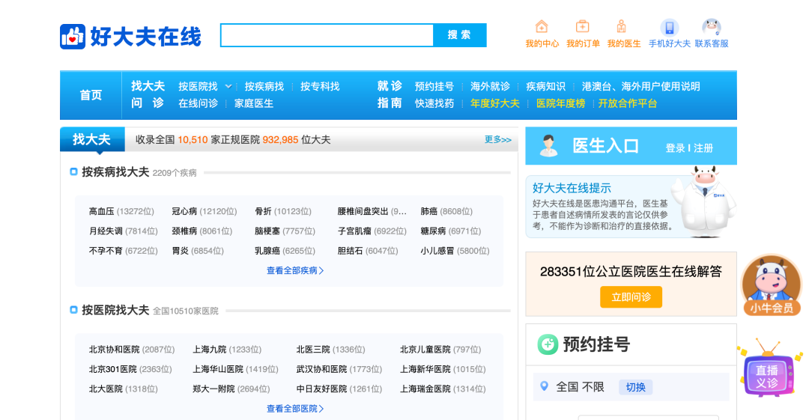
Task: Click 更多>> link
Action: coord(498,139)
